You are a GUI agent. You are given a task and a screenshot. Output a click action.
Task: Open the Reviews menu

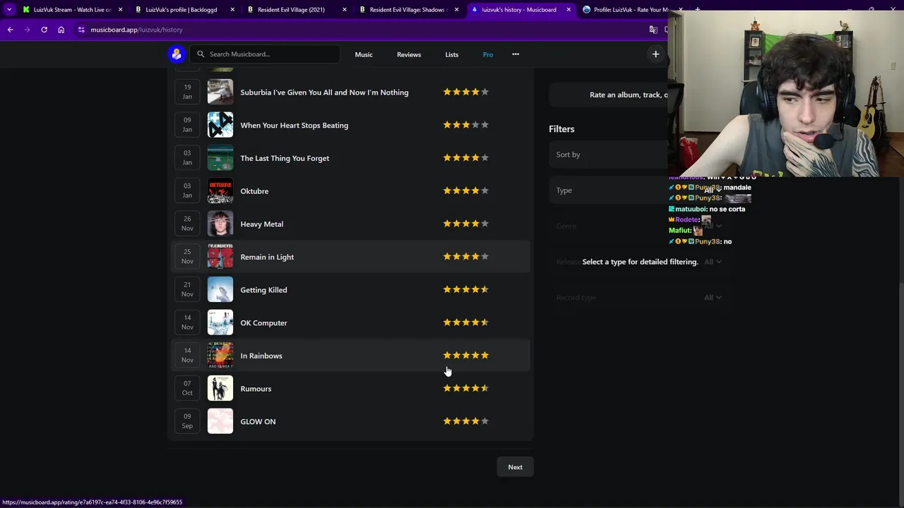[409, 54]
